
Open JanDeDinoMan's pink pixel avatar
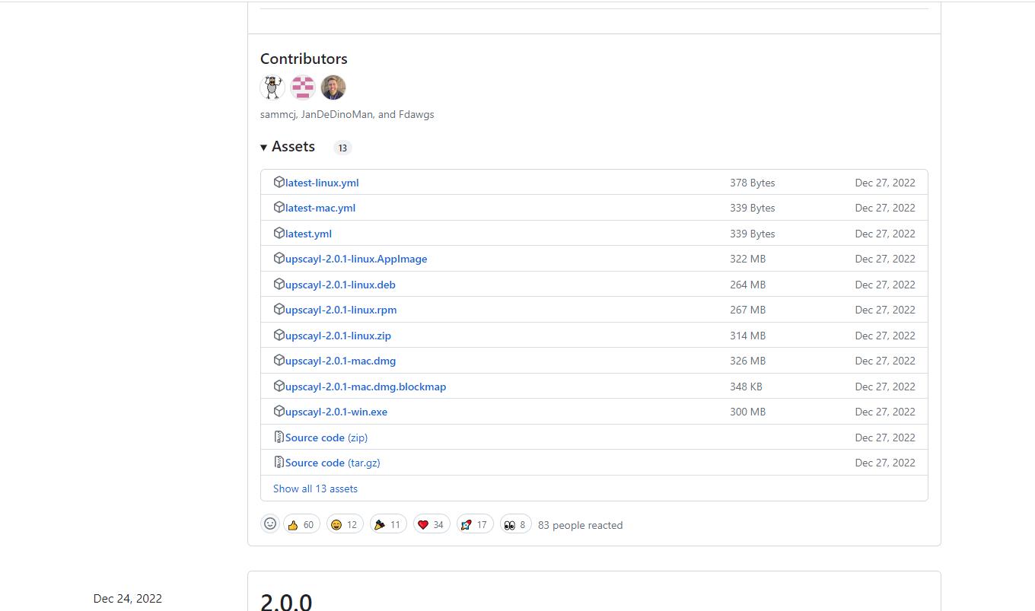303,88
